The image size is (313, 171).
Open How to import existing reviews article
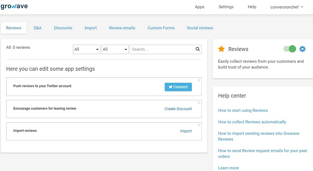pyautogui.click(x=258, y=136)
